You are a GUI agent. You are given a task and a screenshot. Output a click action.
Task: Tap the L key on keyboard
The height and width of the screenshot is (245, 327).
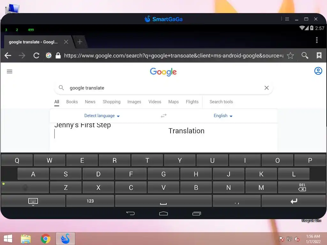[x=294, y=174]
